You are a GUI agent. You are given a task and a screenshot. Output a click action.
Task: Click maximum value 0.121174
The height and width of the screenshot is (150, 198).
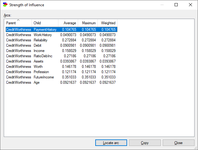click(89, 72)
